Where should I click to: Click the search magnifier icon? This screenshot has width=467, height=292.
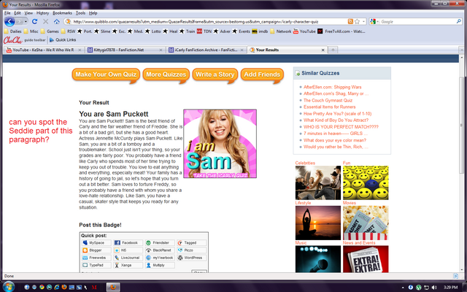[x=459, y=21]
